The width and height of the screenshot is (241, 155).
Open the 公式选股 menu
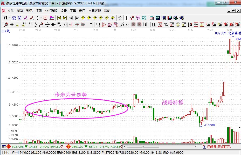(x=51, y=11)
